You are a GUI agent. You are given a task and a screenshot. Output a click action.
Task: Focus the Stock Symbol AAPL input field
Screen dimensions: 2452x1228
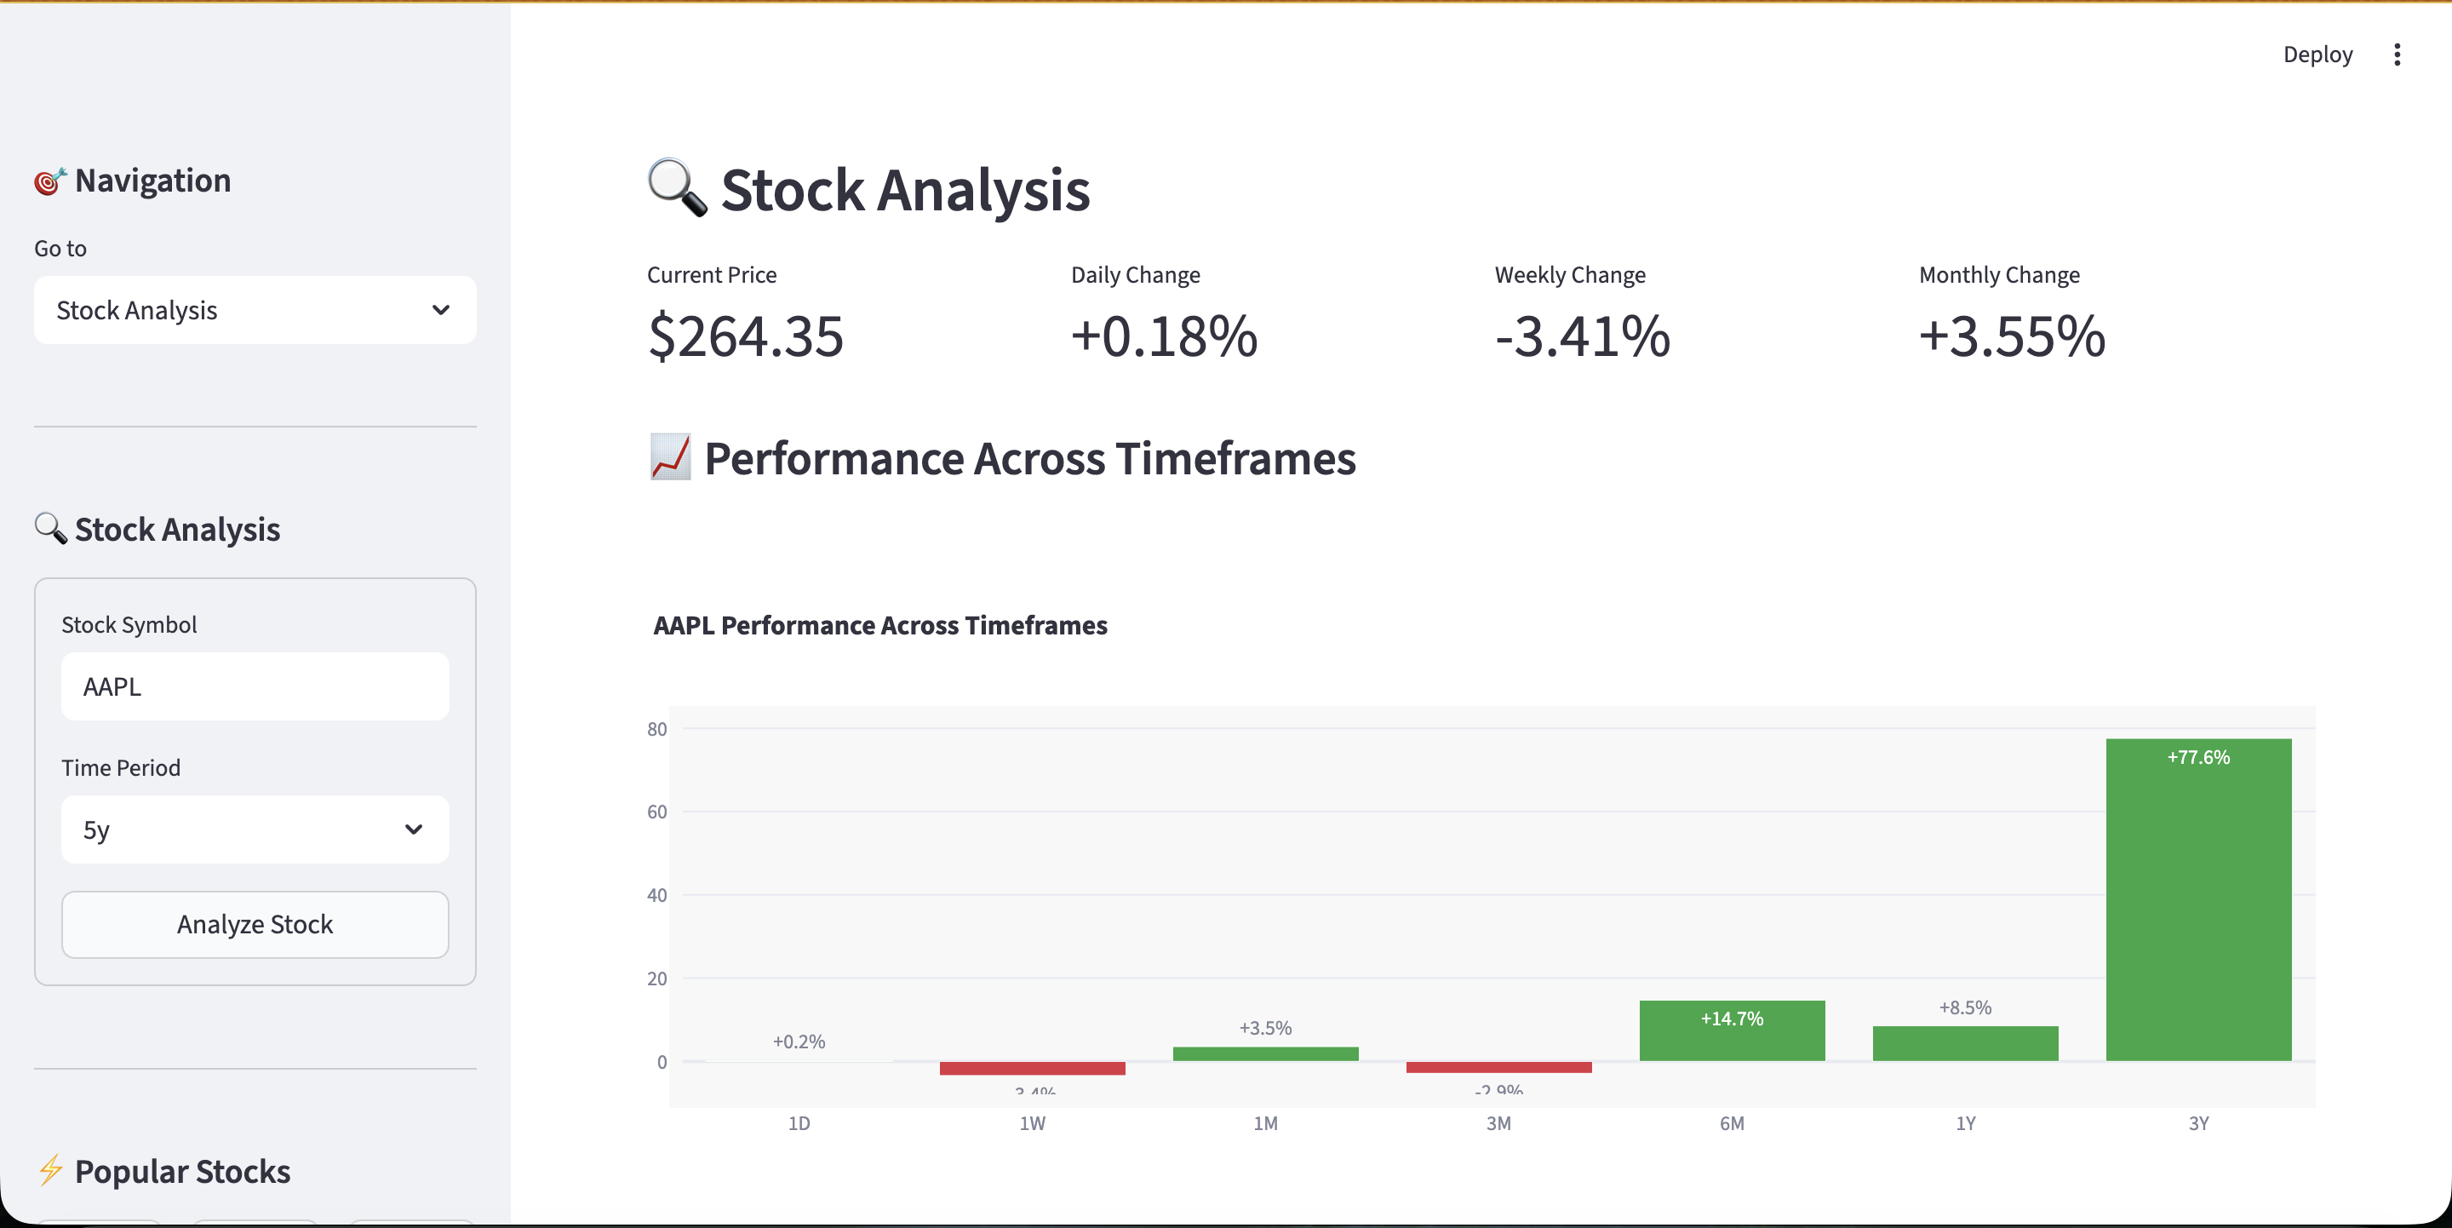click(x=255, y=686)
